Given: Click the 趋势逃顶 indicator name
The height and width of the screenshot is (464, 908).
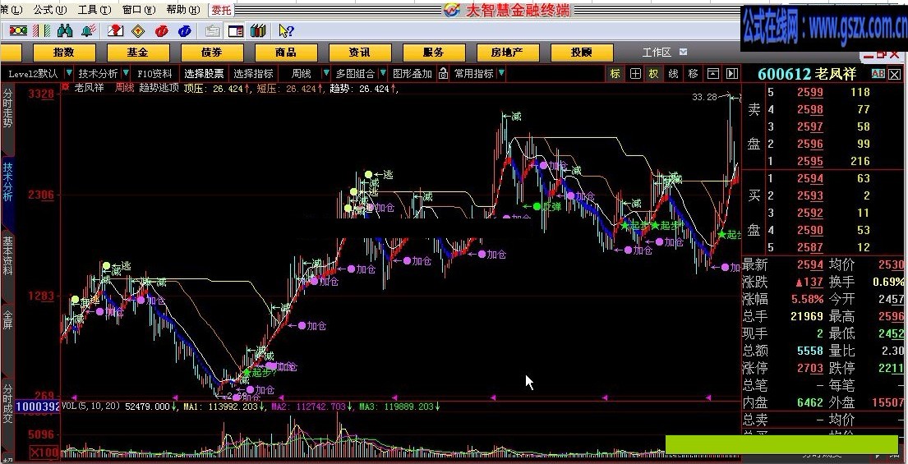Looking at the screenshot, I should pos(159,88).
